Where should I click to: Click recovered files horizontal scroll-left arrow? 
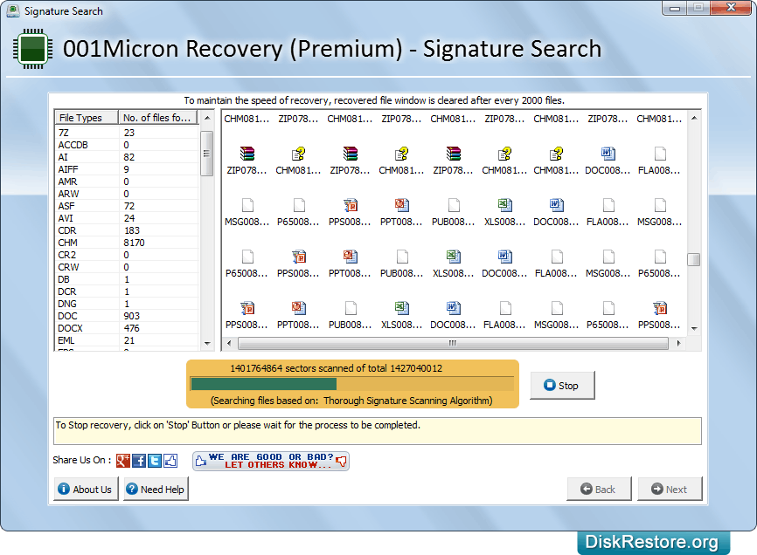[x=229, y=344]
